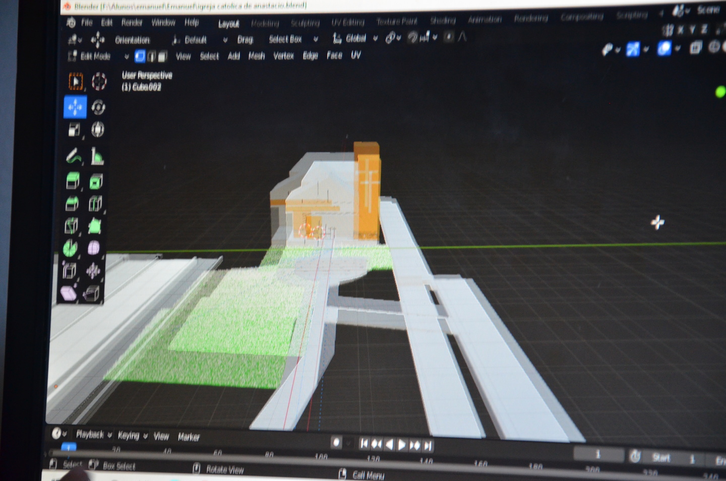Select the Knife tool
The image size is (726, 481).
(71, 226)
